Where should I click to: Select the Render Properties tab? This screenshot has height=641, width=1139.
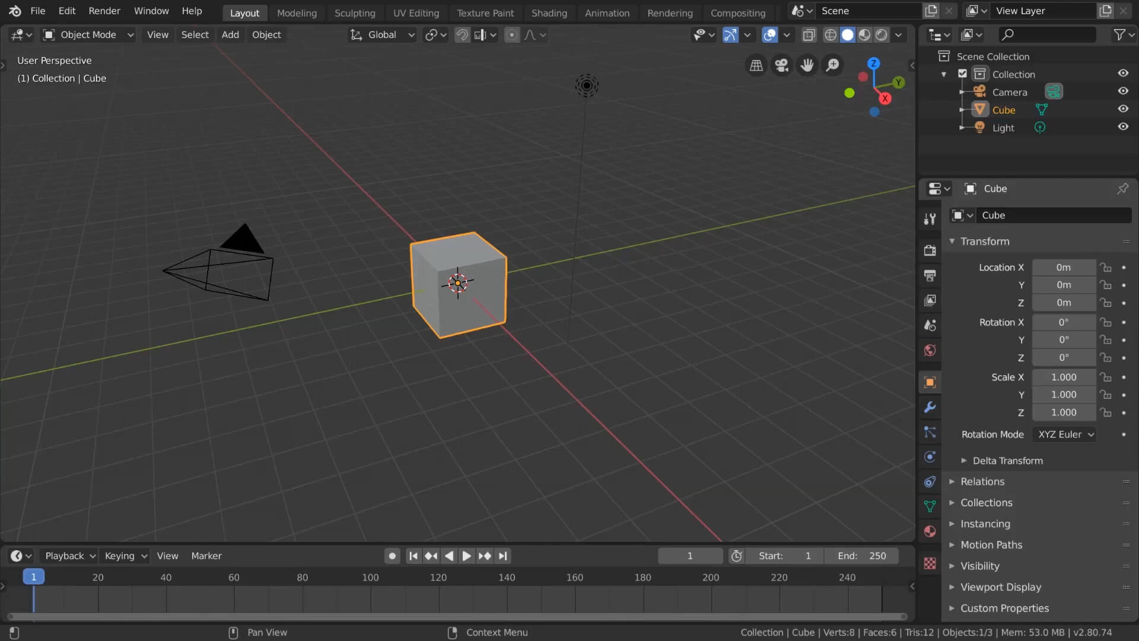click(929, 250)
